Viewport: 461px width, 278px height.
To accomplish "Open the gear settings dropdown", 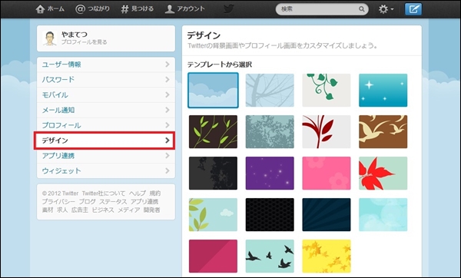I will click(x=386, y=9).
